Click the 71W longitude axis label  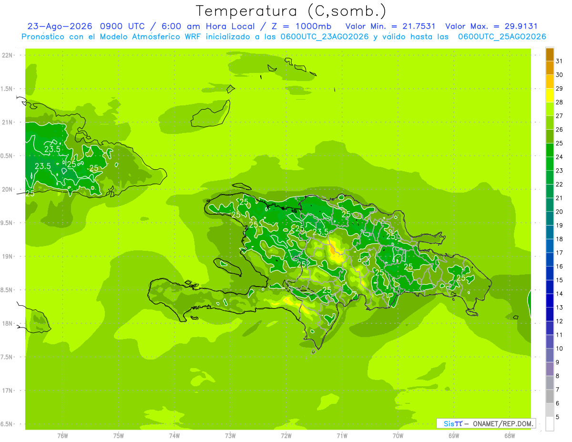coord(342,435)
